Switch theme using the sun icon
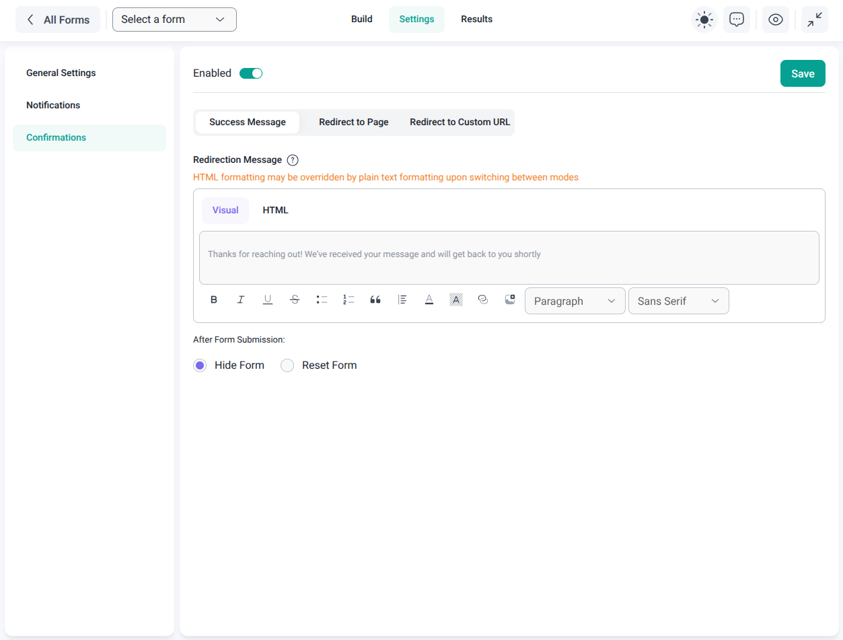This screenshot has width=843, height=640. 704,20
